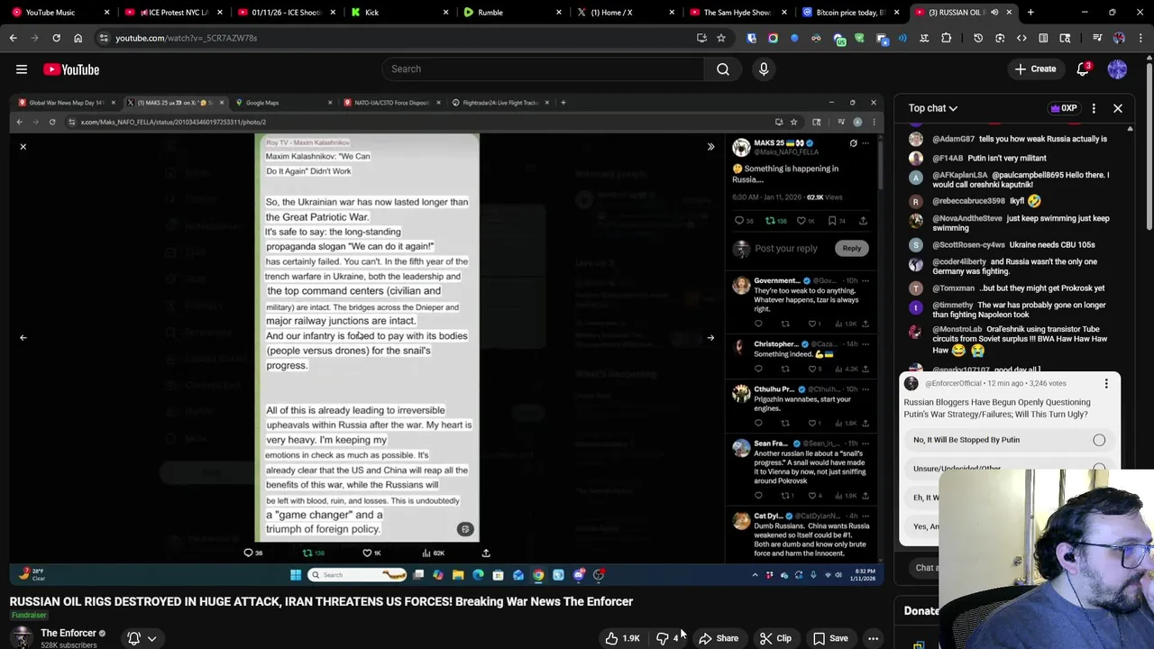Open the browser home page icon
The height and width of the screenshot is (649, 1154).
[78, 38]
